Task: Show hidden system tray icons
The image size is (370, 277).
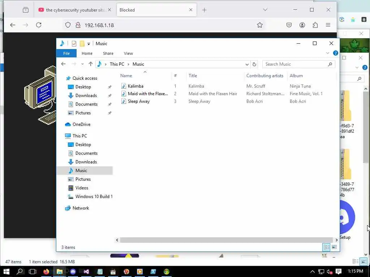Action: (x=313, y=272)
